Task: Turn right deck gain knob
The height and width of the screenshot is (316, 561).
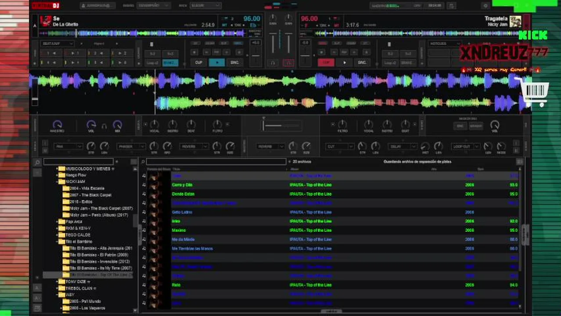Action: pos(288,18)
